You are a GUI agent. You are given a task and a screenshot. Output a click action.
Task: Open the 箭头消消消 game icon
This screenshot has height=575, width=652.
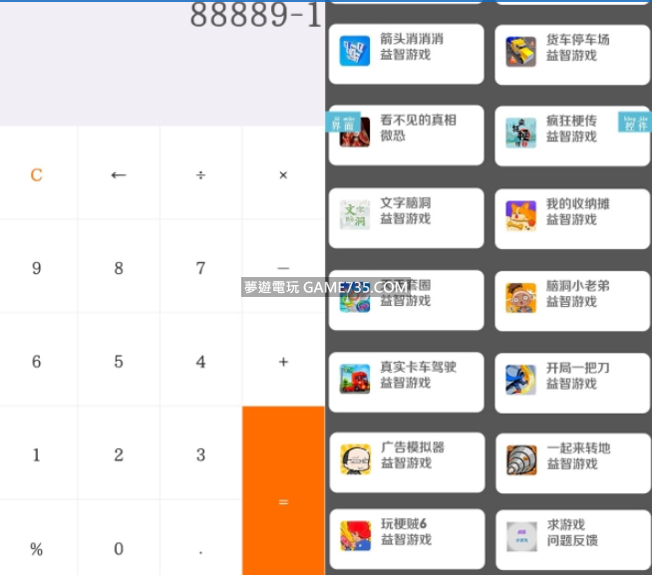[354, 51]
